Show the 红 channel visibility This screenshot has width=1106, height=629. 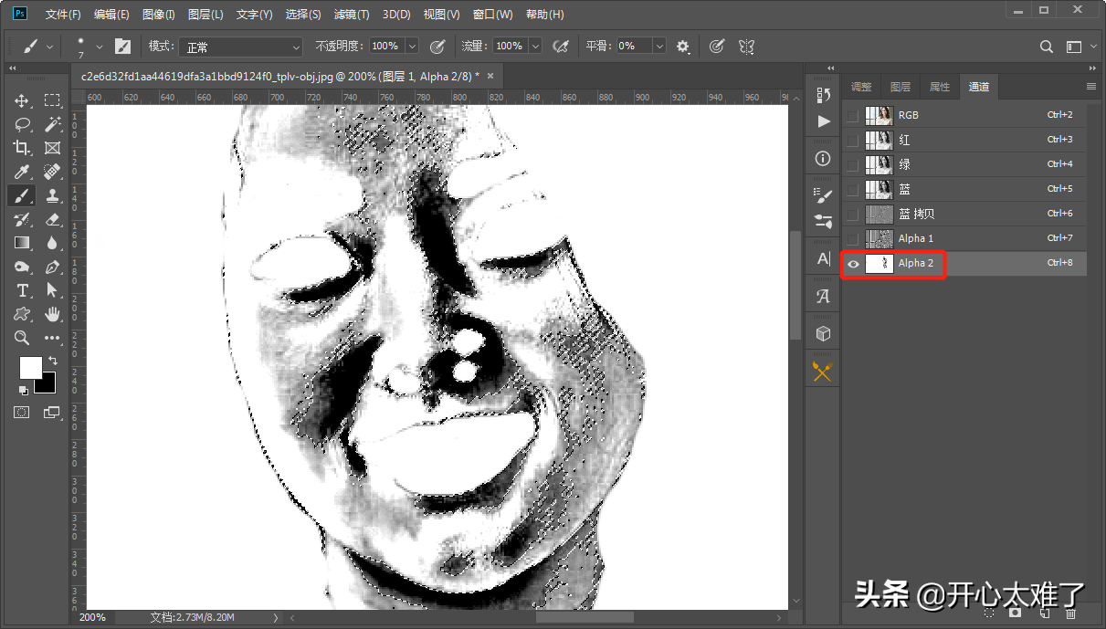pos(852,140)
